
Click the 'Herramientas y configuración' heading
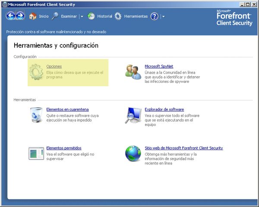pos(56,45)
